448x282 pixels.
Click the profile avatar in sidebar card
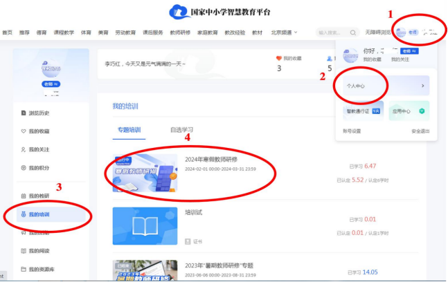51,68
